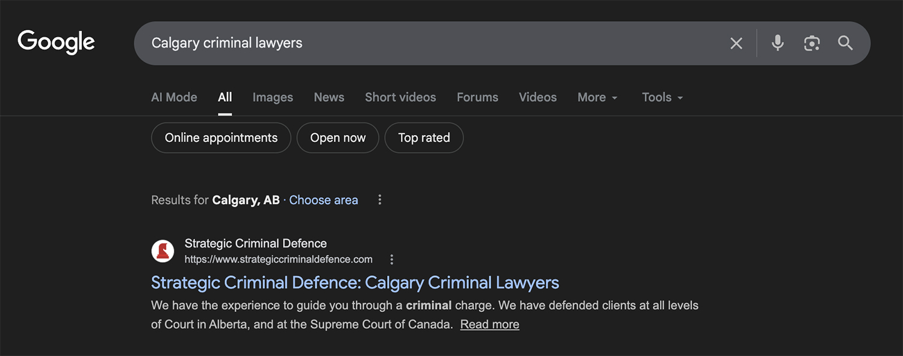
Task: Open the three-dot menu next to Choose area
Action: point(379,199)
